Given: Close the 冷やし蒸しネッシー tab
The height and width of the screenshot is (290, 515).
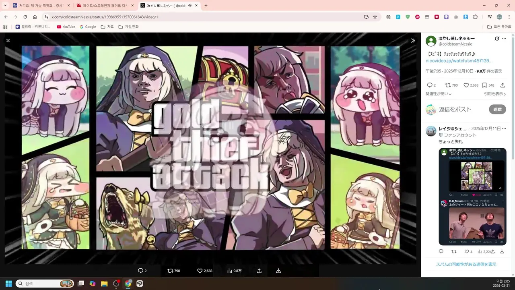Looking at the screenshot, I should tap(196, 6).
